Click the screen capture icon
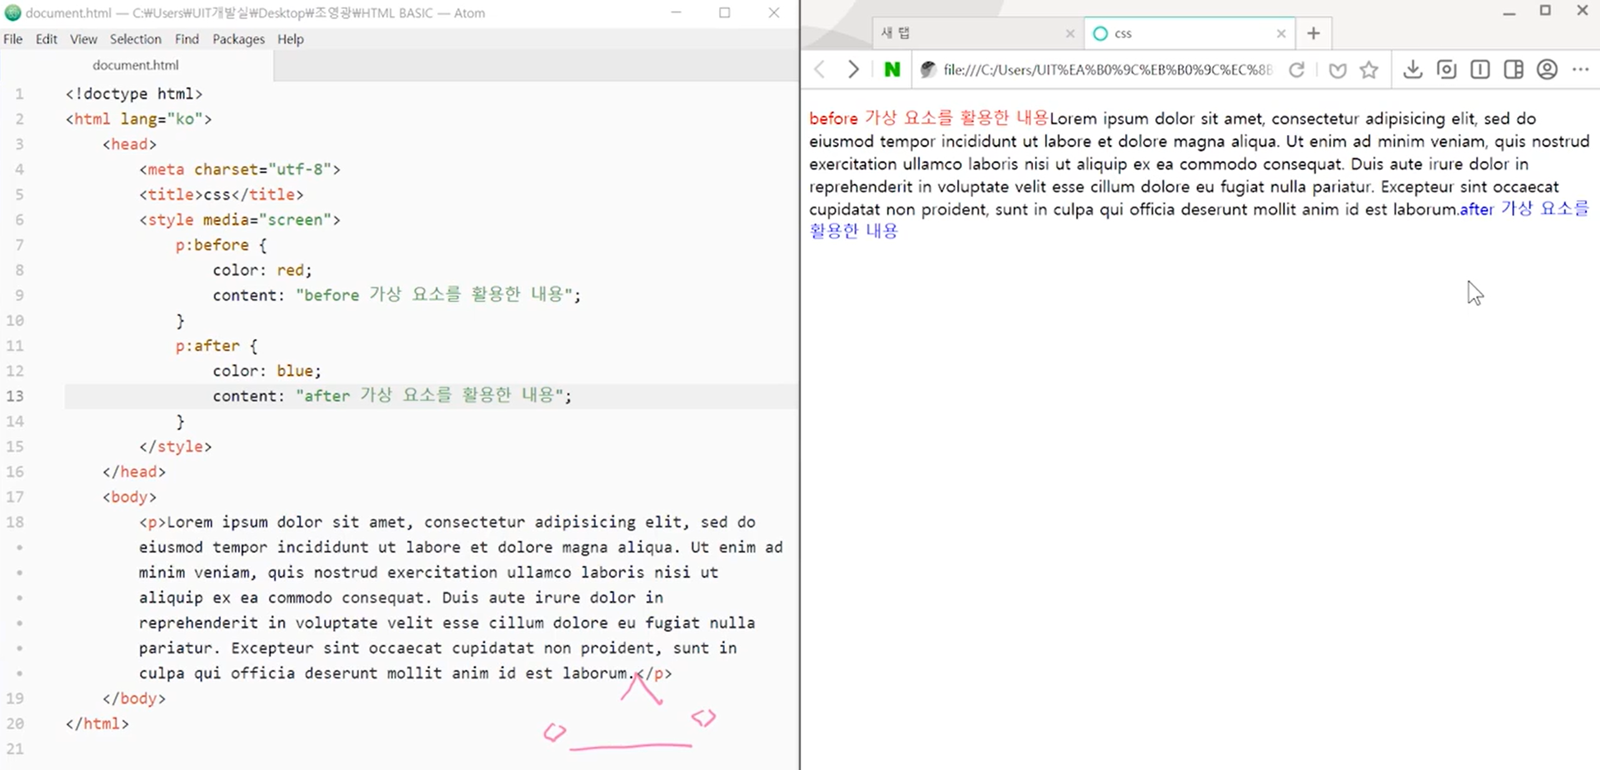1600x770 pixels. (x=1446, y=70)
